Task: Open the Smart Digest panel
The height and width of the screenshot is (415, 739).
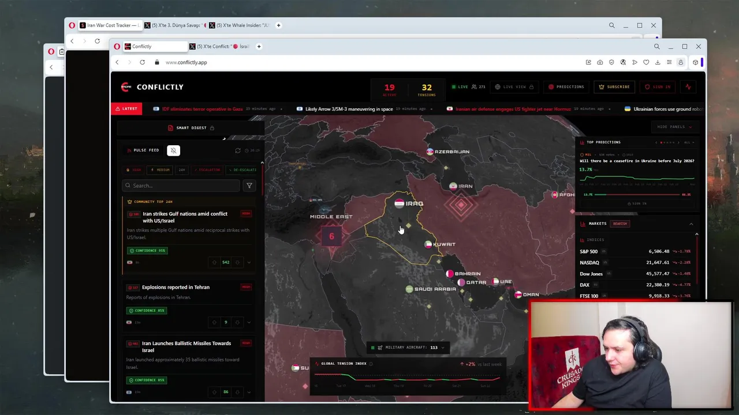Action: [x=191, y=128]
